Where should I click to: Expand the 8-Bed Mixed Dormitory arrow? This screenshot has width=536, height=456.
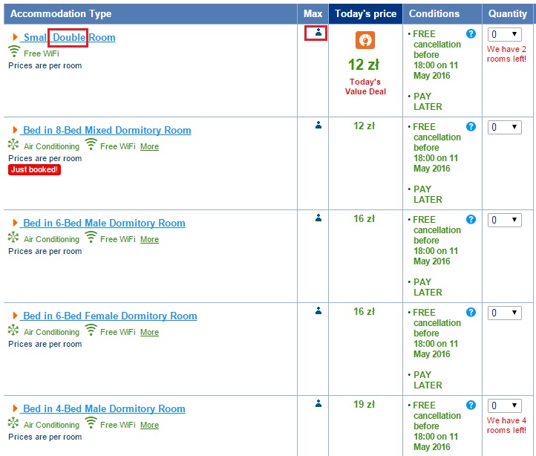click(15, 130)
